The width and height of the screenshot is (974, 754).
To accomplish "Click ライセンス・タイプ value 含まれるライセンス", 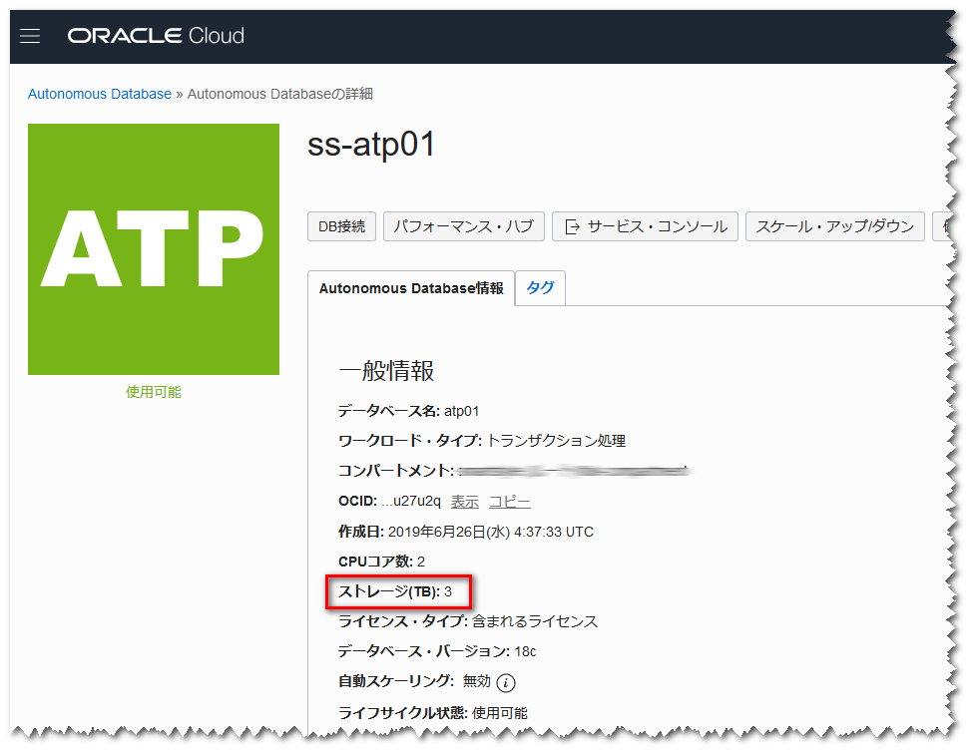I will (x=535, y=621).
